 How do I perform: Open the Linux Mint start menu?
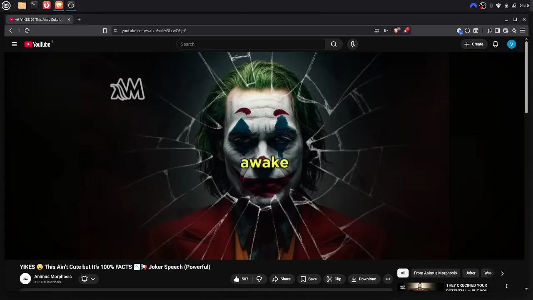pos(6,5)
